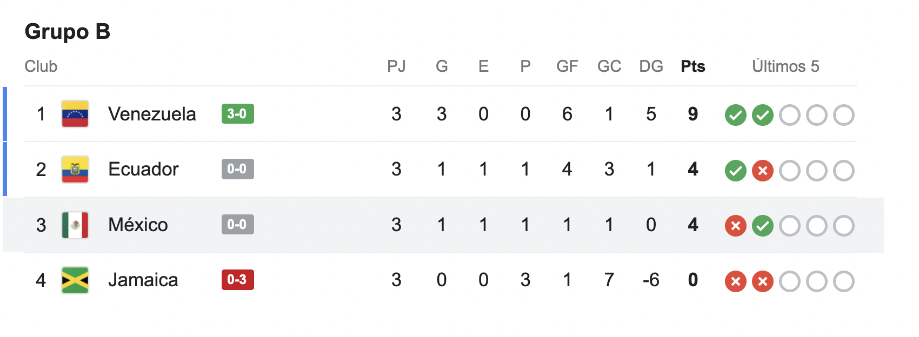
Task: Click the Jamaica flag icon
Action: coord(75,280)
